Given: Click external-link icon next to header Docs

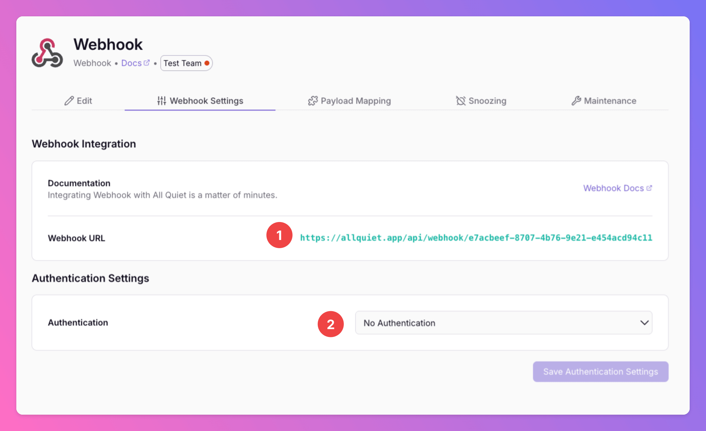Looking at the screenshot, I should click(x=147, y=63).
